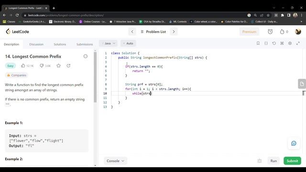Go to next problem arrow

pos(174,32)
